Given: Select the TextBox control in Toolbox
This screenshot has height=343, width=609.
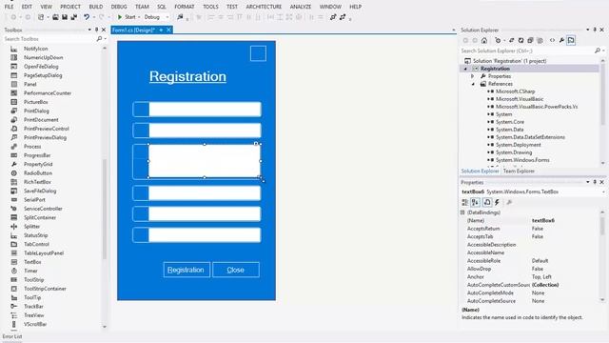Looking at the screenshot, I should click(x=32, y=262).
